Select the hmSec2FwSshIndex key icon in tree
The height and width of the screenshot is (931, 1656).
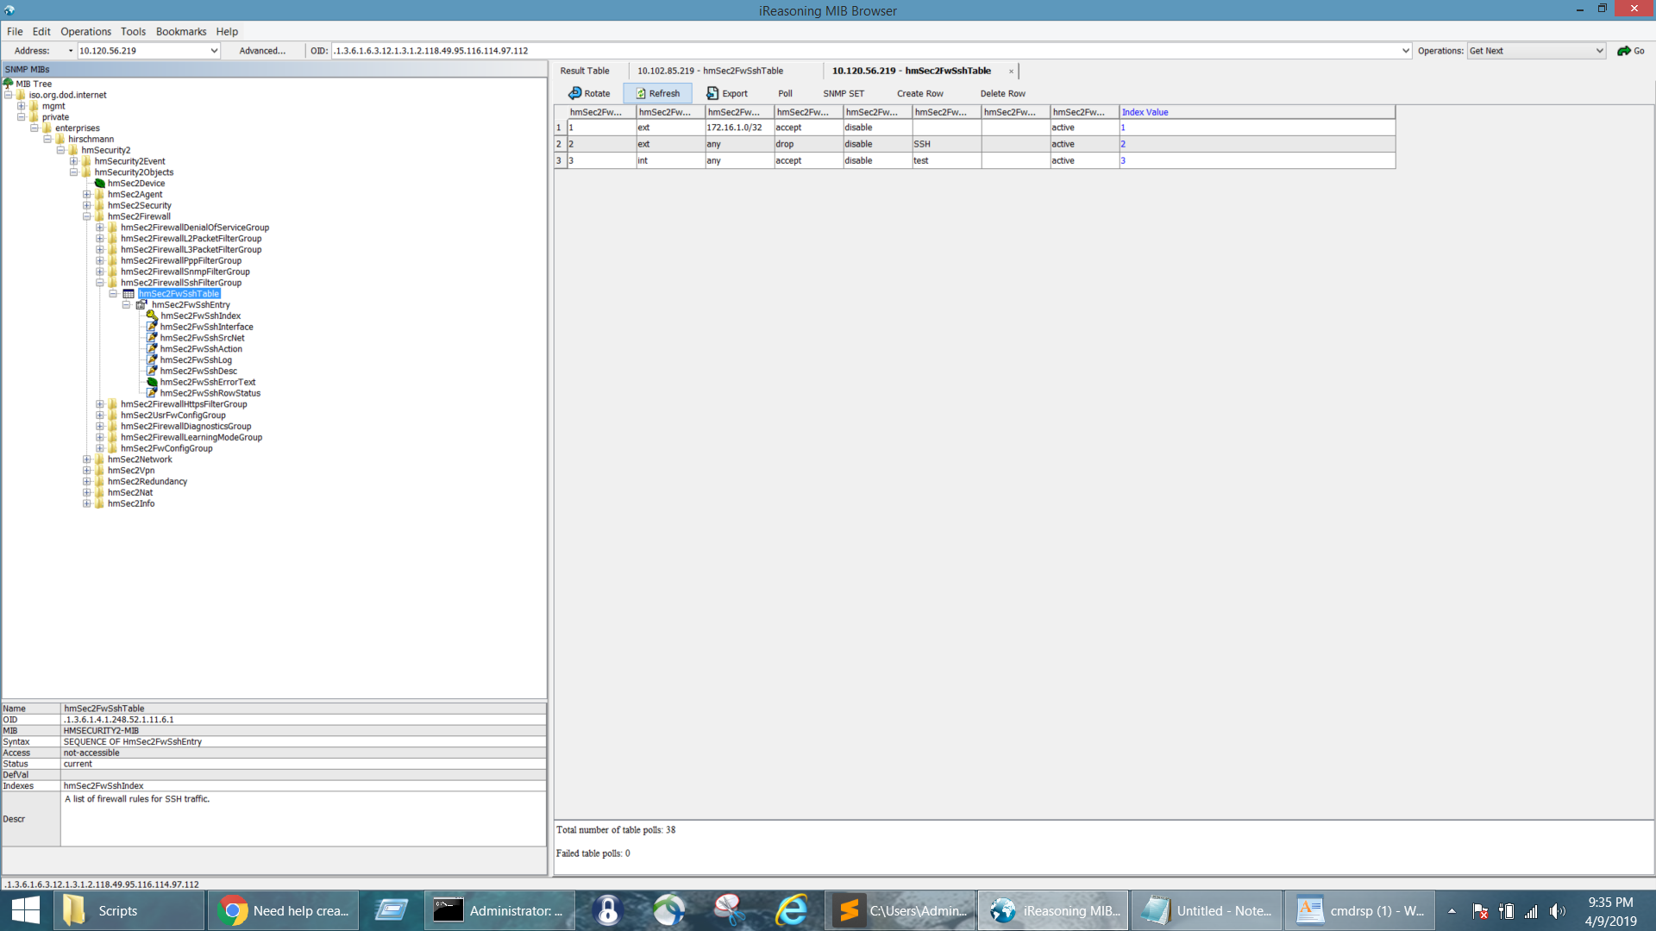(x=153, y=316)
